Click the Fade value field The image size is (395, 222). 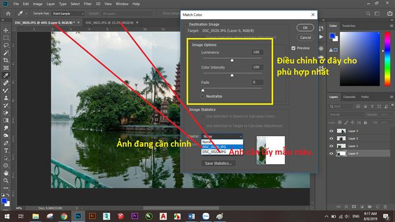coord(257,82)
